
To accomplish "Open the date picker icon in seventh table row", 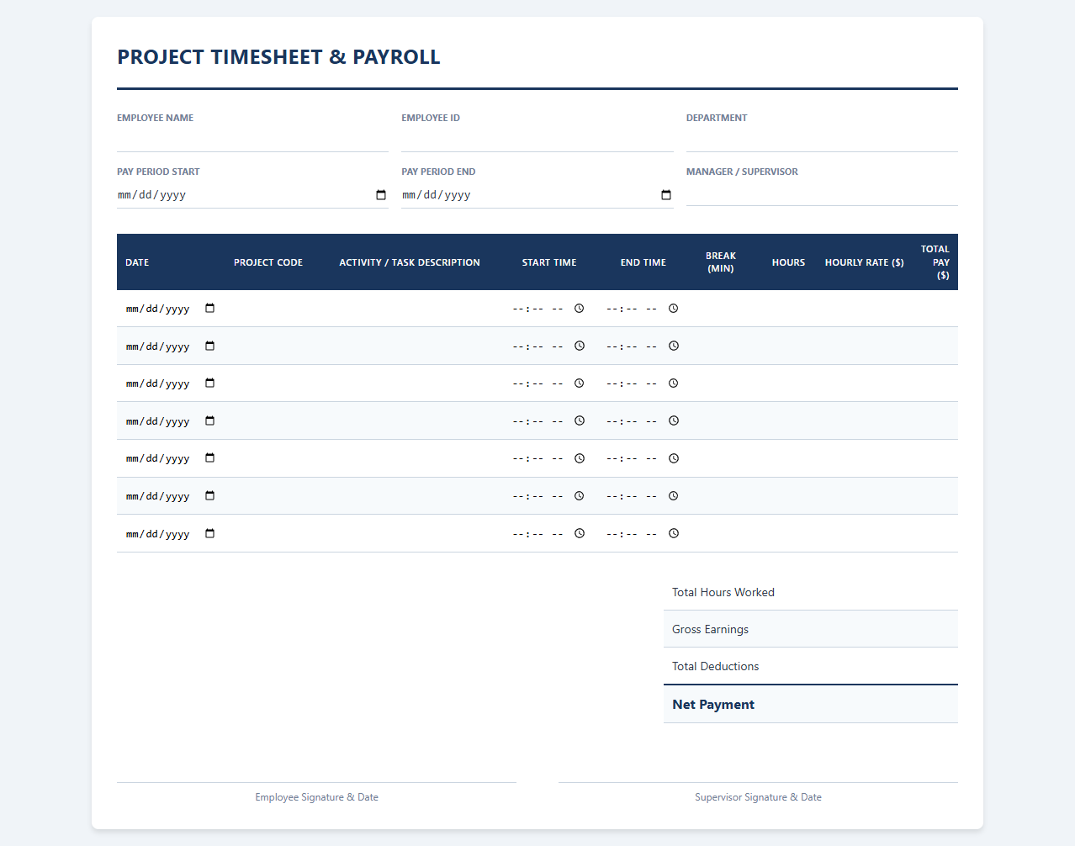I will (x=210, y=533).
